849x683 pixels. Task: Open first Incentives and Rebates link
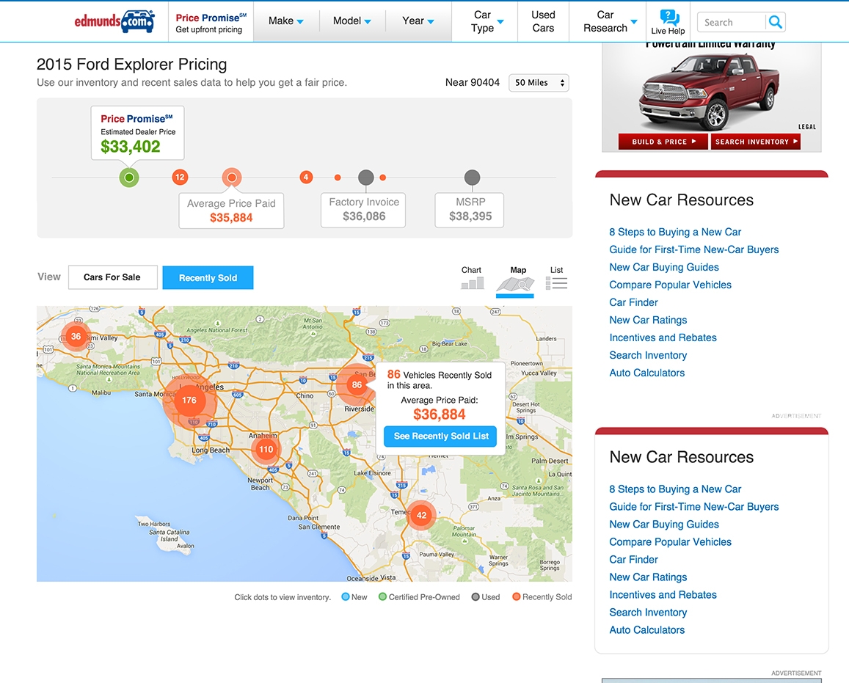click(x=663, y=337)
